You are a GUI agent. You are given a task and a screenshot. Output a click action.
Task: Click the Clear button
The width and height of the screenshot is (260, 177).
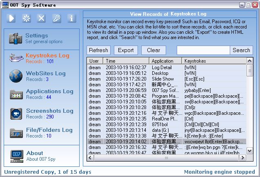click(153, 50)
